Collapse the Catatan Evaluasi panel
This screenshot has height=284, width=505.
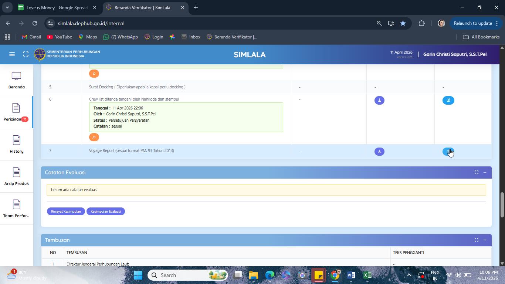tap(485, 172)
